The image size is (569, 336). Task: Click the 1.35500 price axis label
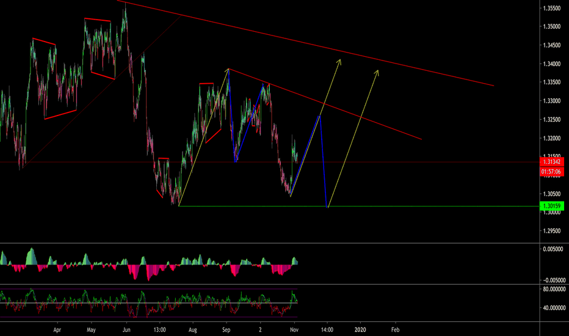click(x=551, y=8)
